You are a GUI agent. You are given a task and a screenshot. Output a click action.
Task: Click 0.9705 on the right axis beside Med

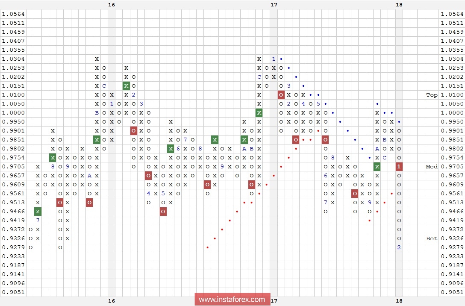[452, 167]
